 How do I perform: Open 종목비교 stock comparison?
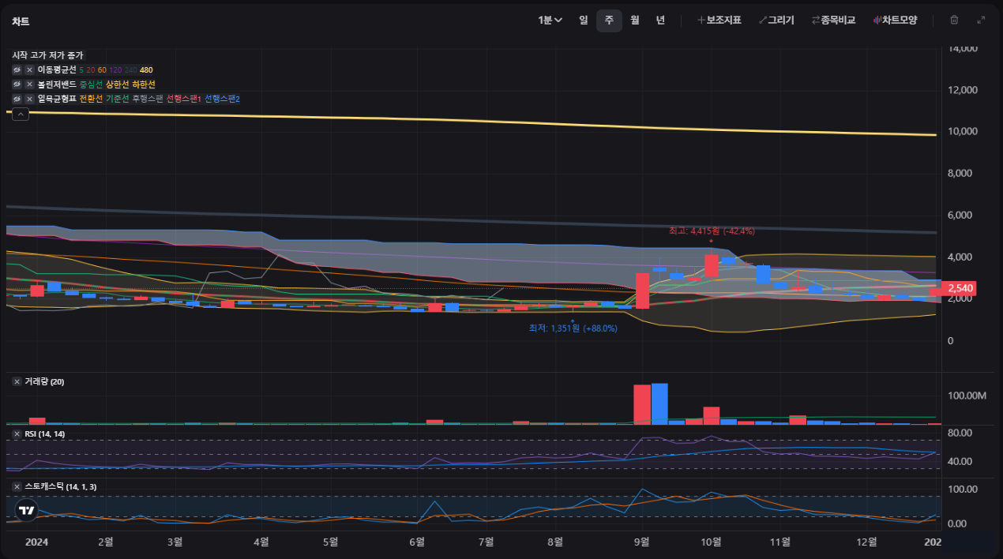coord(834,21)
